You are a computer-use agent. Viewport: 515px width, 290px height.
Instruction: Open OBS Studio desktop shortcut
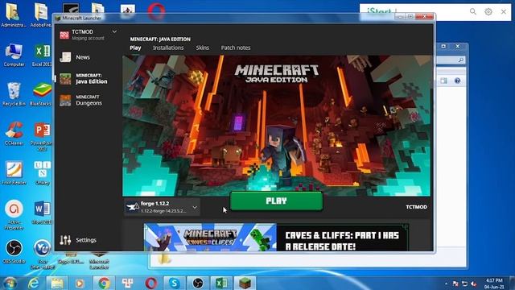tap(14, 252)
